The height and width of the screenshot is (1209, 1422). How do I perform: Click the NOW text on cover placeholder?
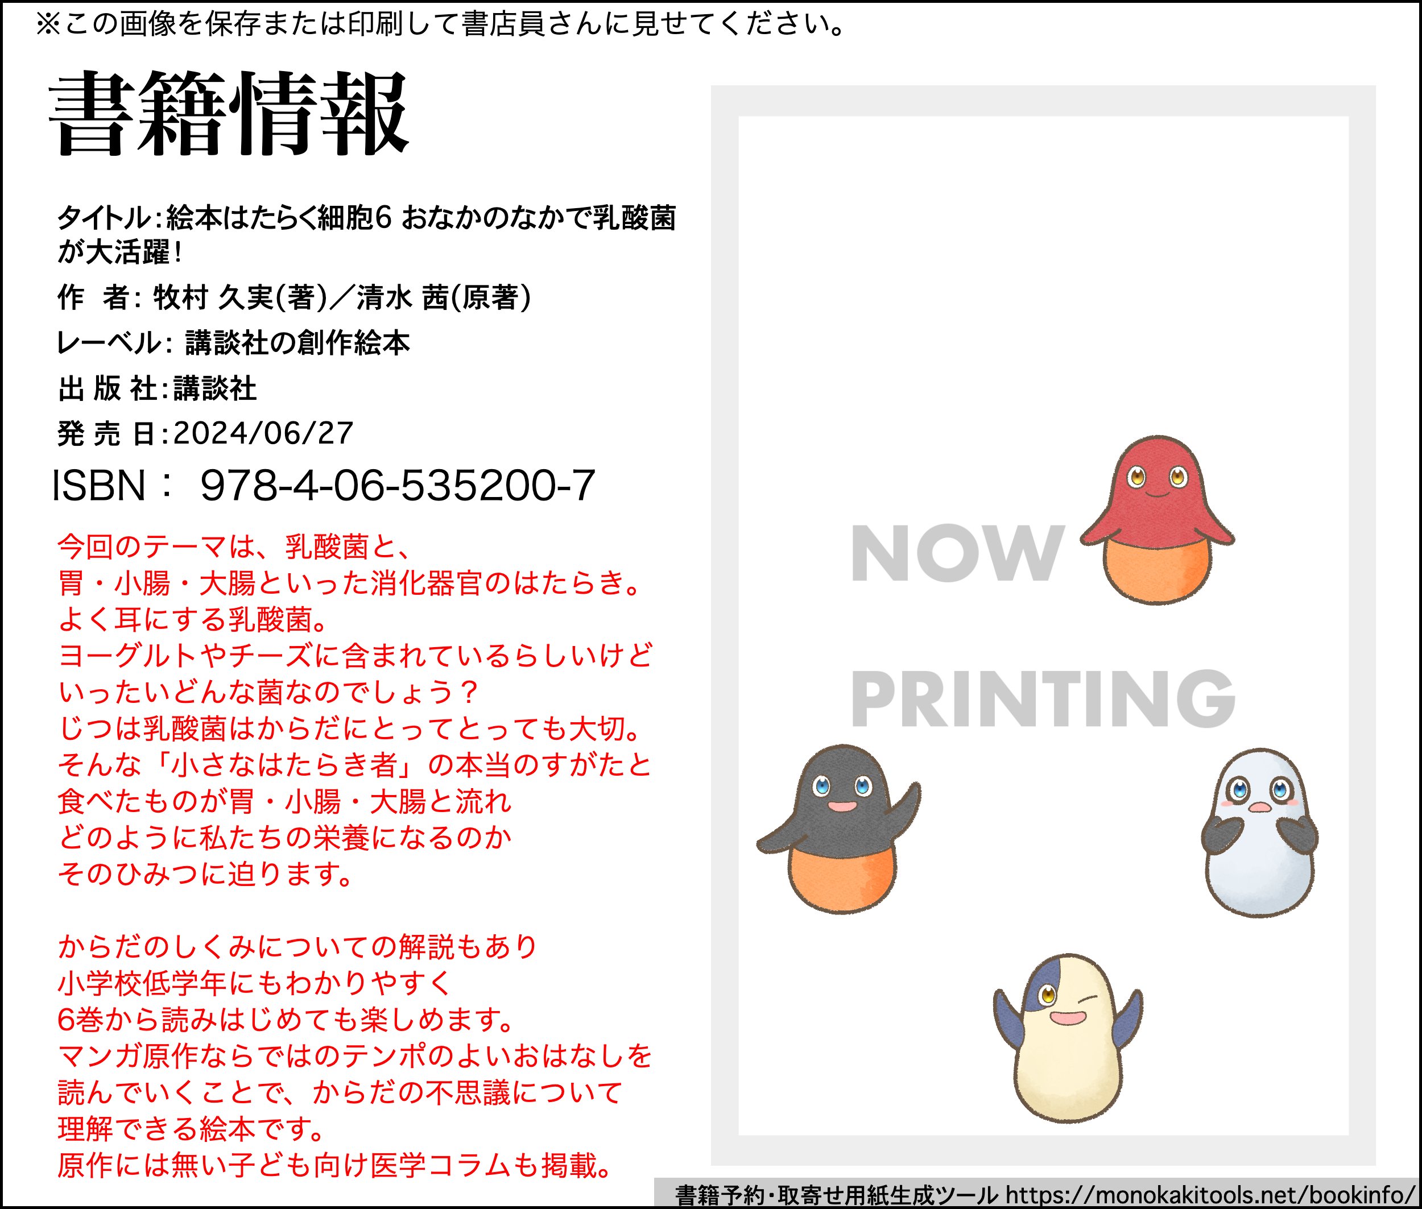click(958, 553)
